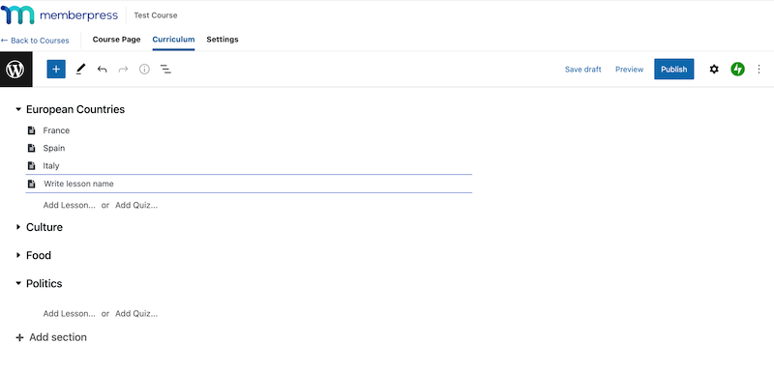Select the Italy lesson
This screenshot has height=372, width=774.
pos(51,166)
